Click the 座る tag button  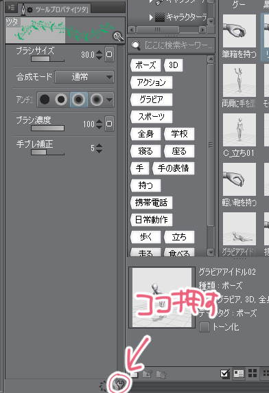(179, 151)
